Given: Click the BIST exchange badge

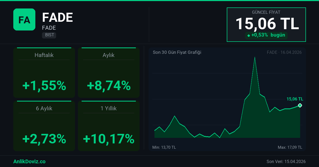Looking at the screenshot, I should (49, 35).
